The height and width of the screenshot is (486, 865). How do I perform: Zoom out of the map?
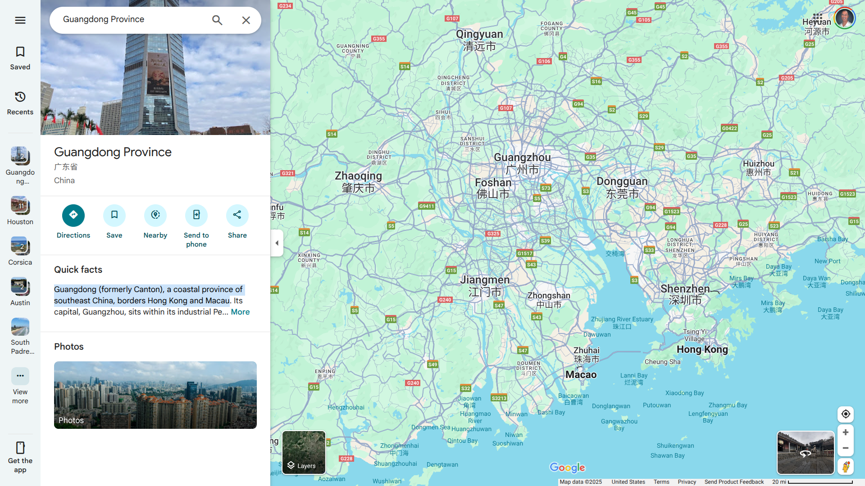846,448
